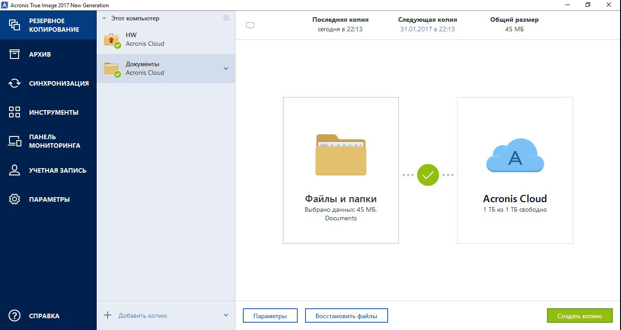Screen dimensions: 621x330
Task: Click the large source folder icon
Action: (341, 155)
